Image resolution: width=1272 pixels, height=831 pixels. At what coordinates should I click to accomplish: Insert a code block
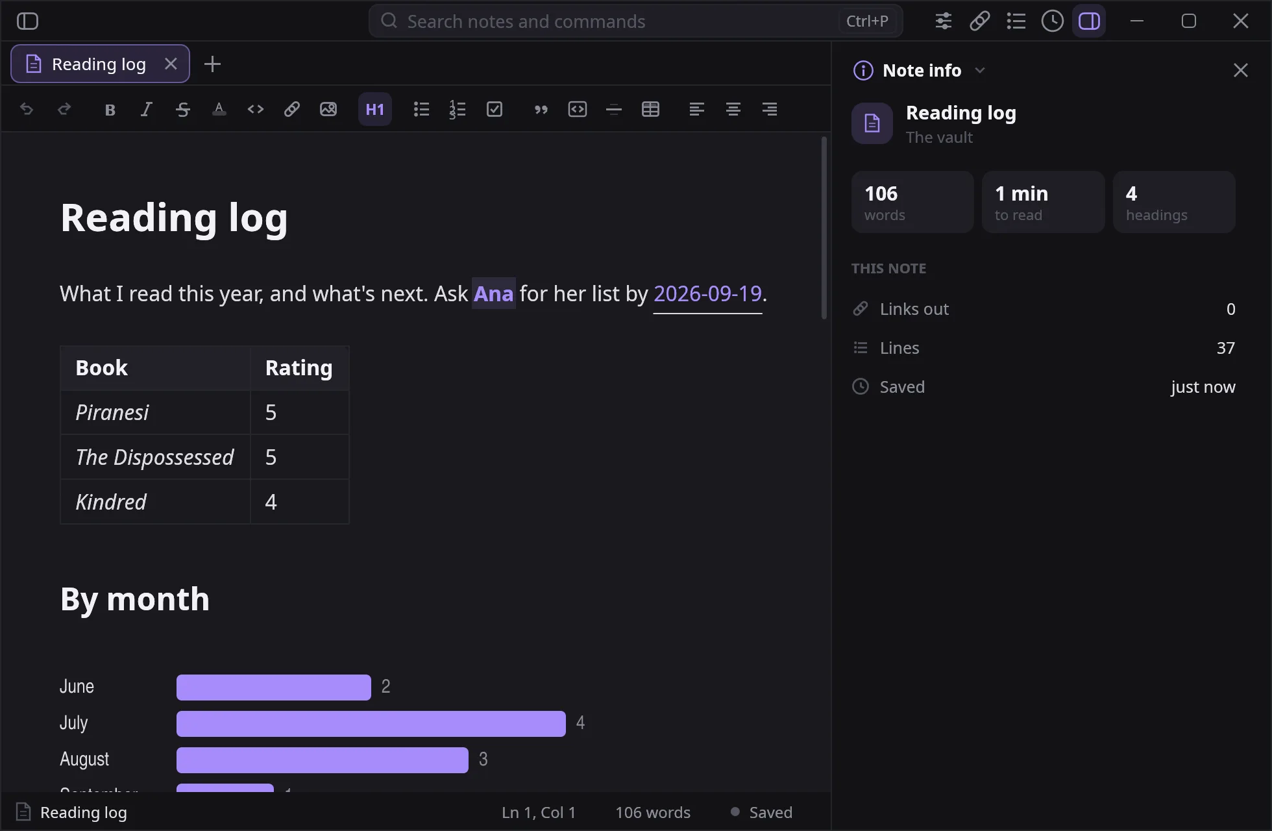[x=578, y=109]
